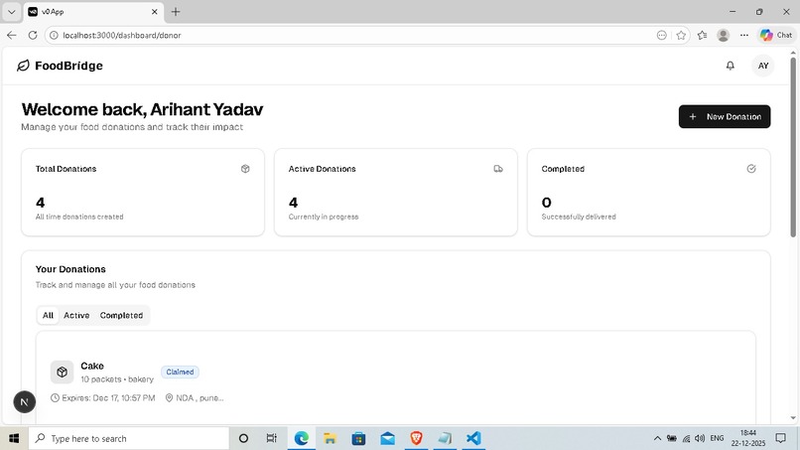Click the truck icon in Active Donations card
This screenshot has height=450, width=800.
pos(498,169)
